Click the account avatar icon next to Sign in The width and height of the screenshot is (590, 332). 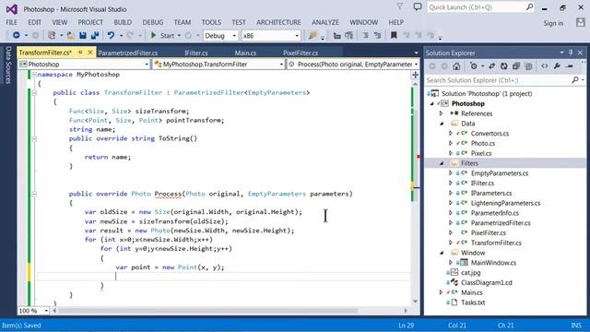pos(581,22)
